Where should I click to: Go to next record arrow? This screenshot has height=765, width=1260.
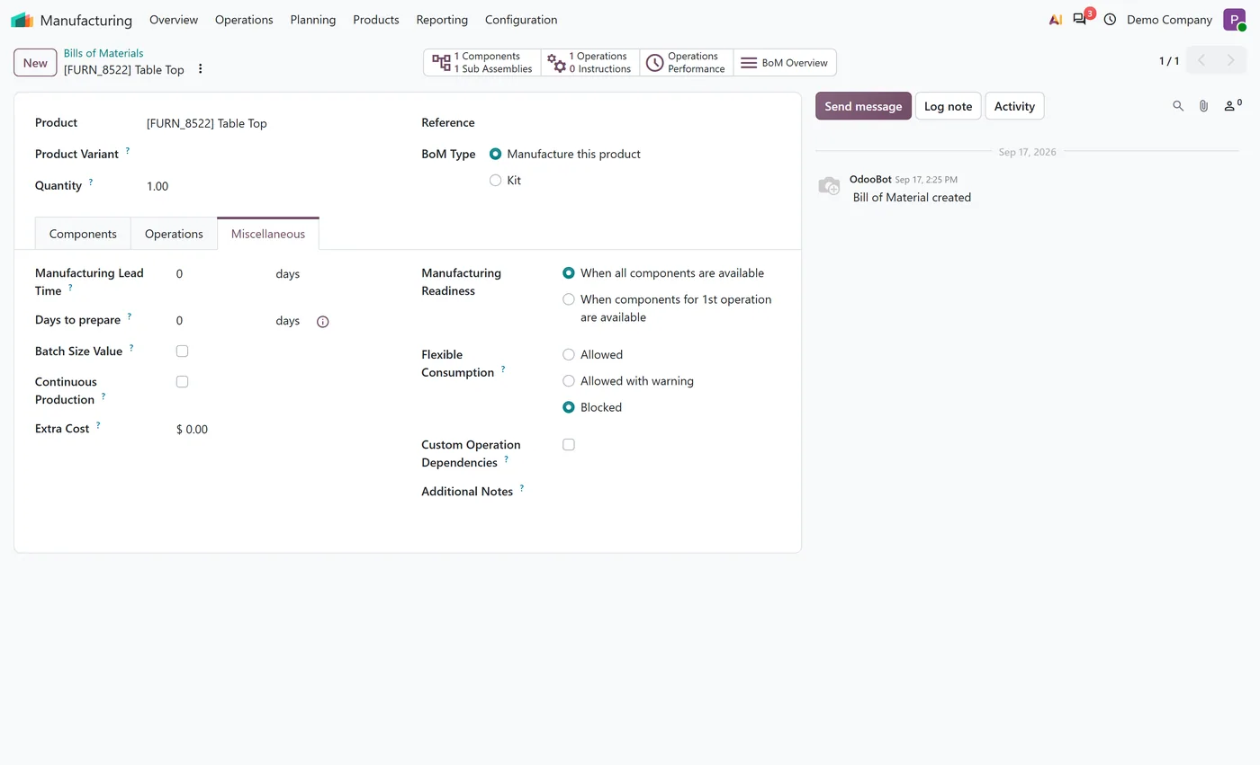coord(1230,61)
